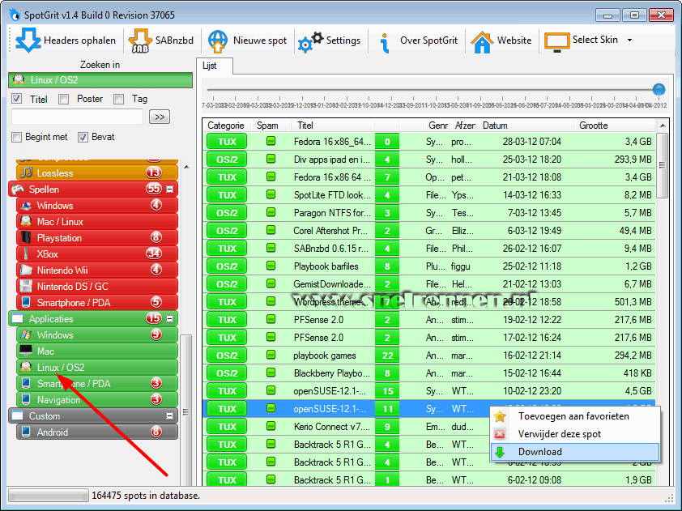Click the XBox icon in Spellen tree

point(26,253)
